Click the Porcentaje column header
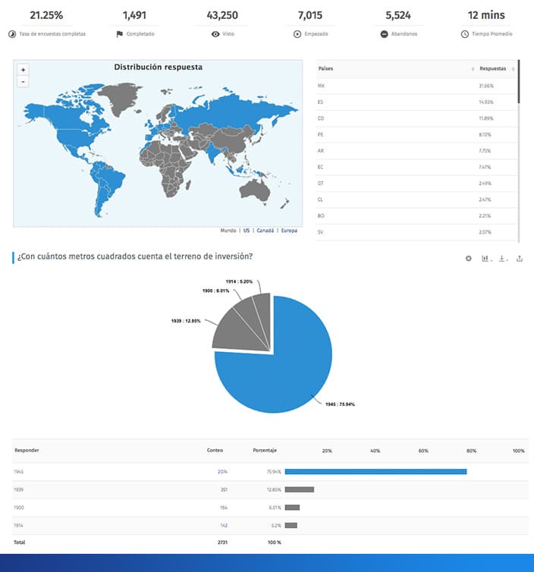Image resolution: width=534 pixels, height=572 pixels. pyautogui.click(x=265, y=450)
